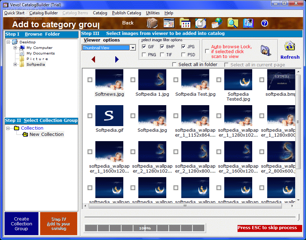The height and width of the screenshot is (240, 306).
Task: Click the scan-to-view book folder icon
Action: pyautogui.click(x=265, y=50)
